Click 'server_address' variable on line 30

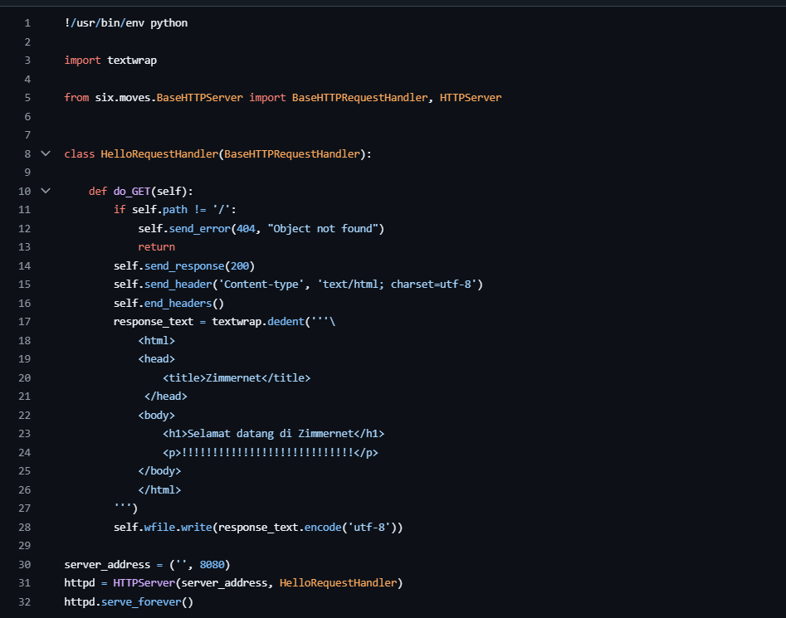click(107, 564)
